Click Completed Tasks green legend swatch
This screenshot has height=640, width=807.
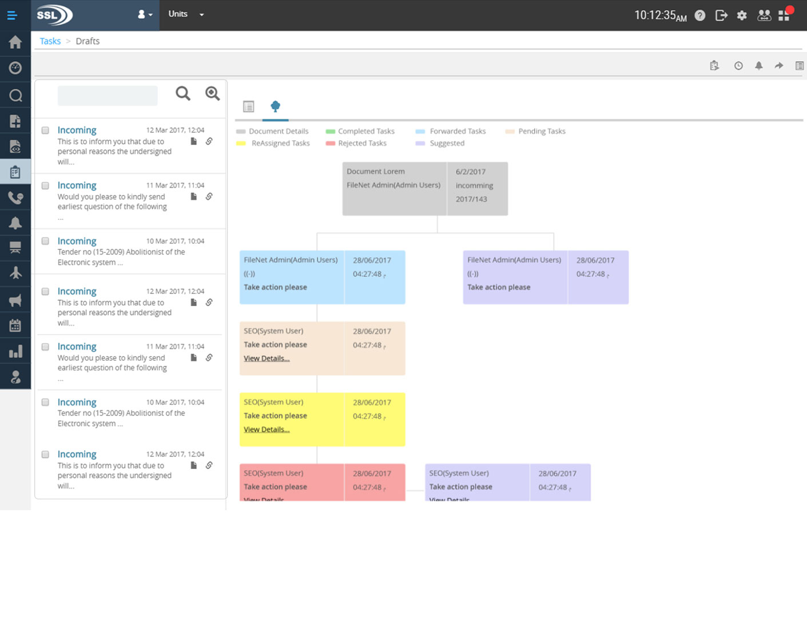[x=330, y=132]
